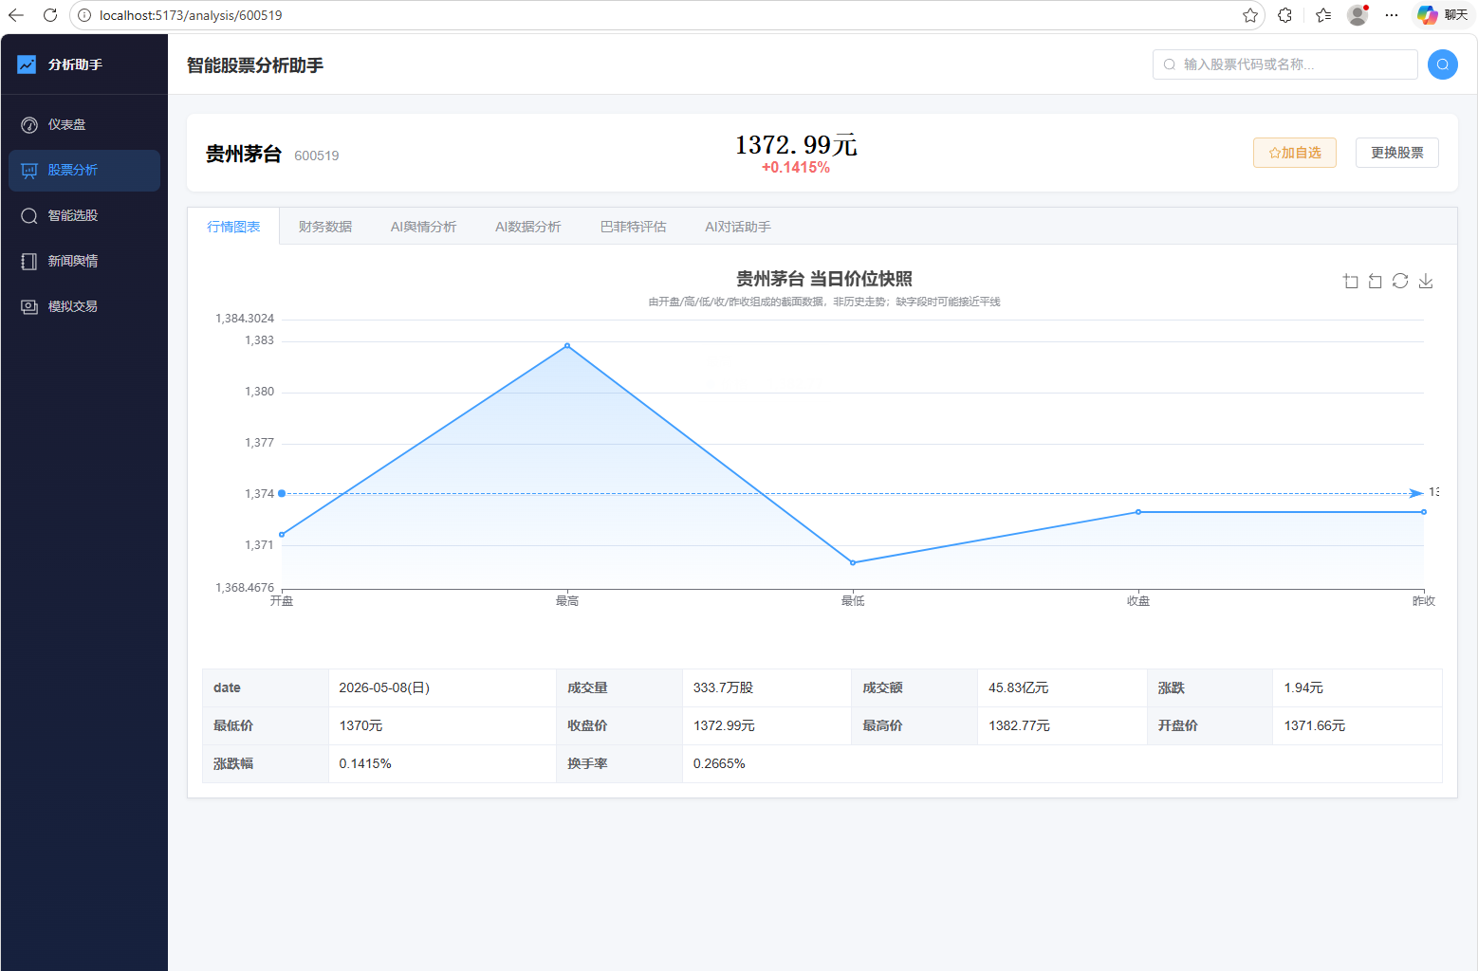Click the 最低 data point on the chart line
This screenshot has height=971, width=1478.
853,563
